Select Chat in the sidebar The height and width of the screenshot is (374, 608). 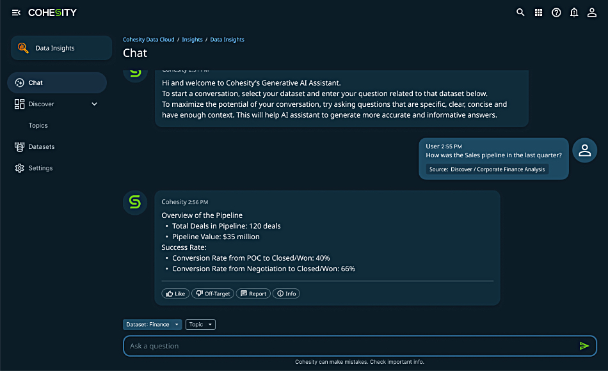point(57,82)
